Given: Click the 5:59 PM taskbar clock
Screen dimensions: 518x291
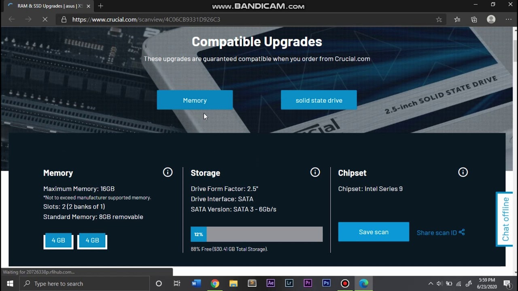Looking at the screenshot, I should 486,283.
